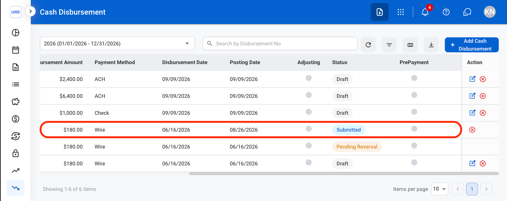Click the Submitted status badge
The width and height of the screenshot is (507, 201).
(349, 130)
